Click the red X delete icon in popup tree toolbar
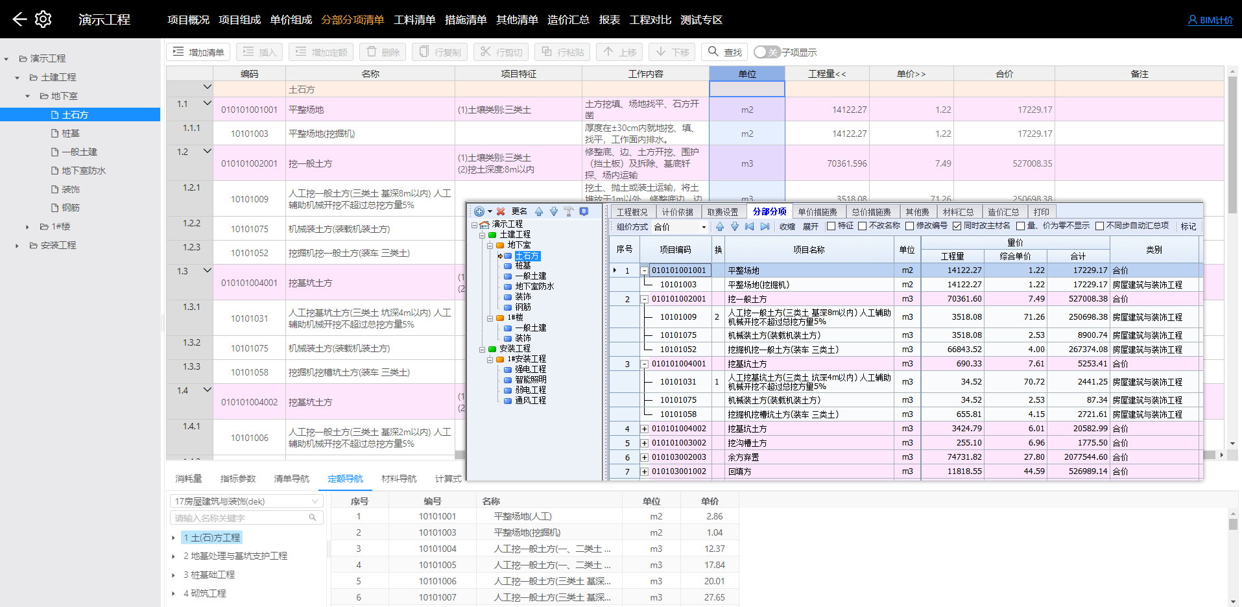This screenshot has width=1242, height=607. pyautogui.click(x=501, y=211)
